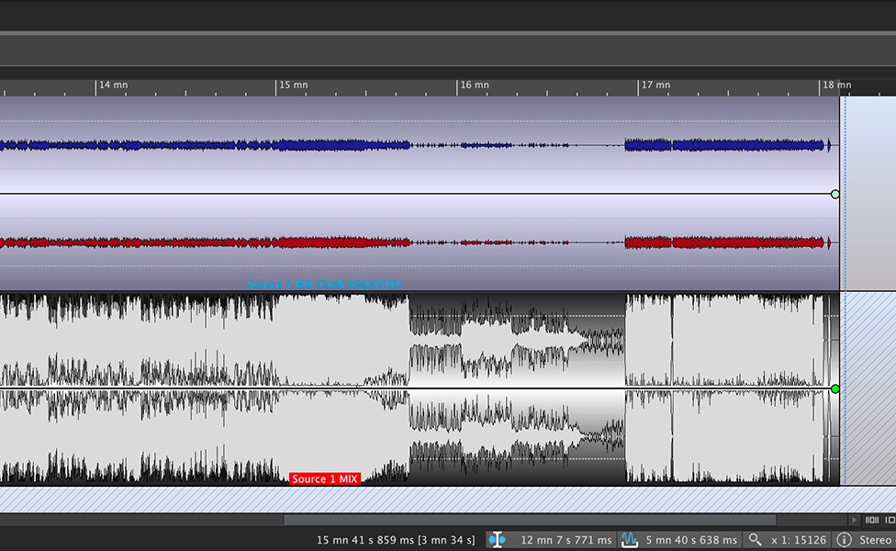The image size is (896, 551).
Task: Click the 14 mn mark on time ruler
Action: pos(113,85)
